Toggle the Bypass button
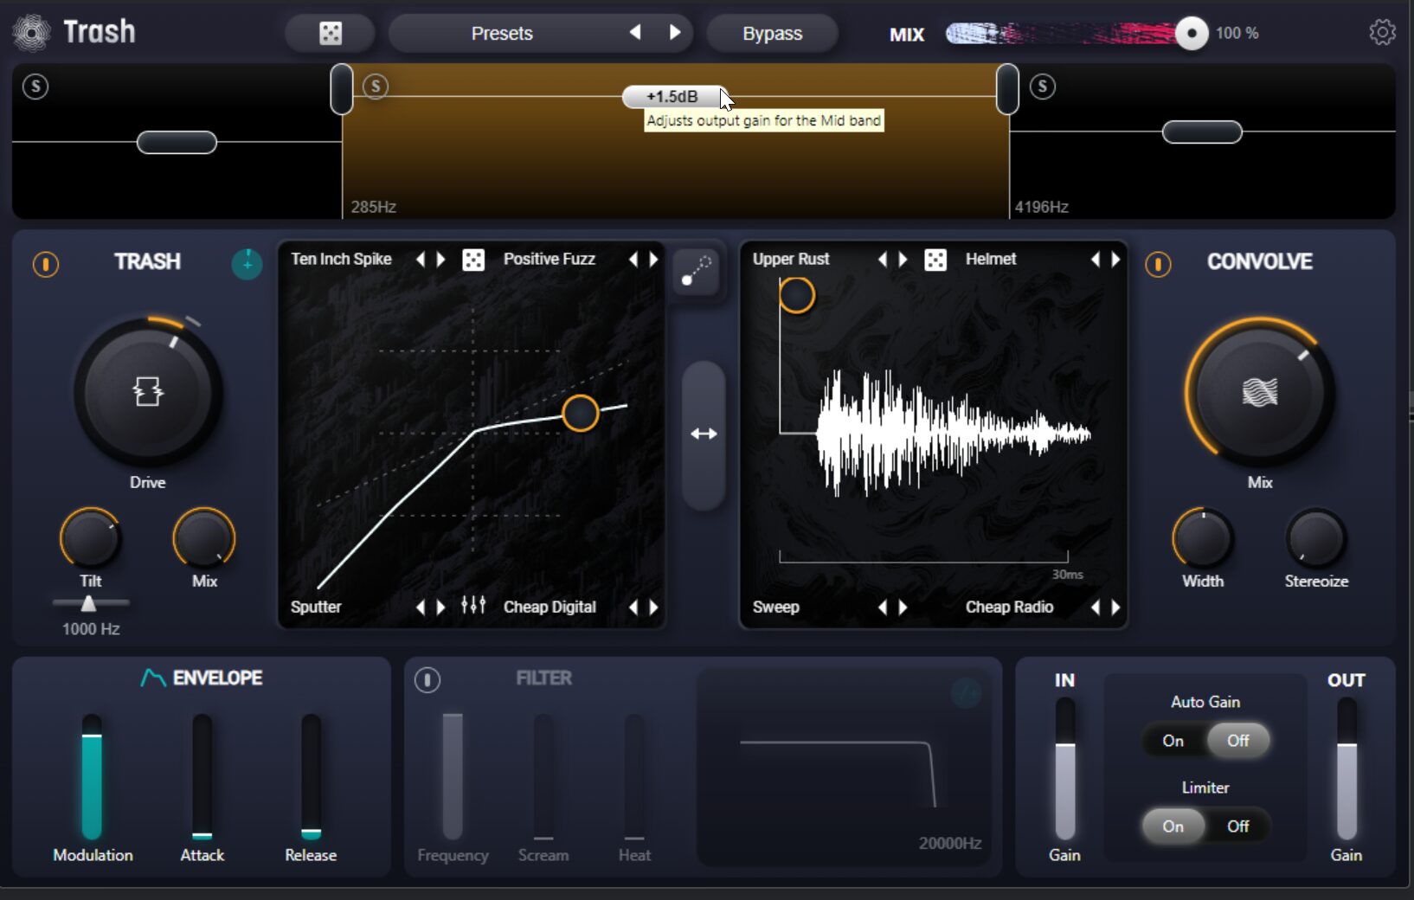The width and height of the screenshot is (1414, 900). coord(772,34)
